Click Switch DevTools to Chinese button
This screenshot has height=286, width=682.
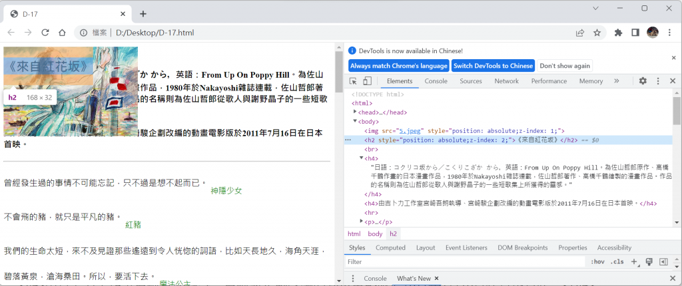[x=493, y=66]
